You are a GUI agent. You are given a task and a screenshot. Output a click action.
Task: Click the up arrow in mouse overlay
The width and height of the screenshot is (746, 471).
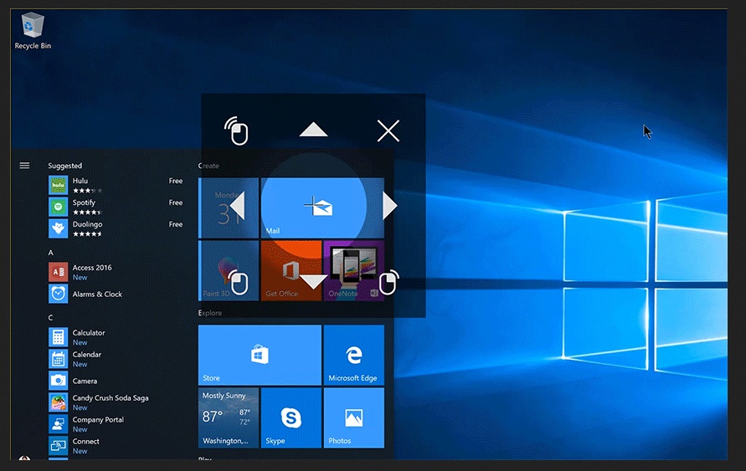pyautogui.click(x=313, y=130)
